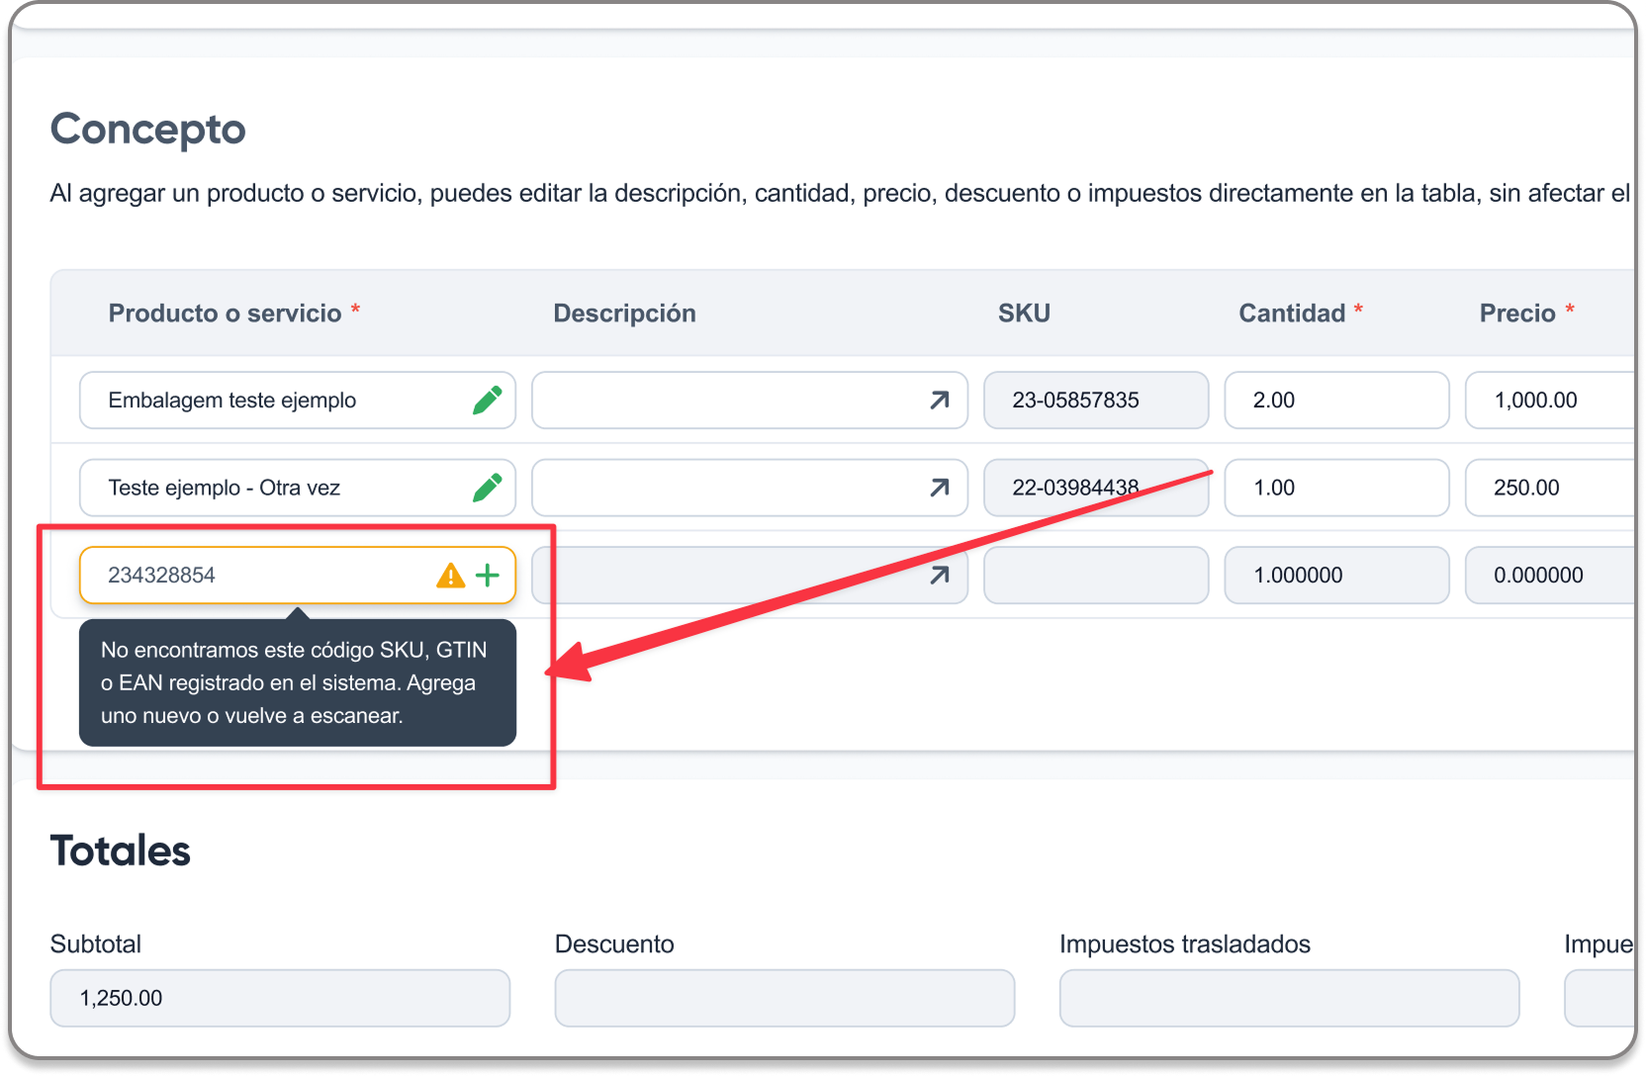Click the Impuestos trasladados total field
This screenshot has width=1646, height=1076.
(1289, 998)
